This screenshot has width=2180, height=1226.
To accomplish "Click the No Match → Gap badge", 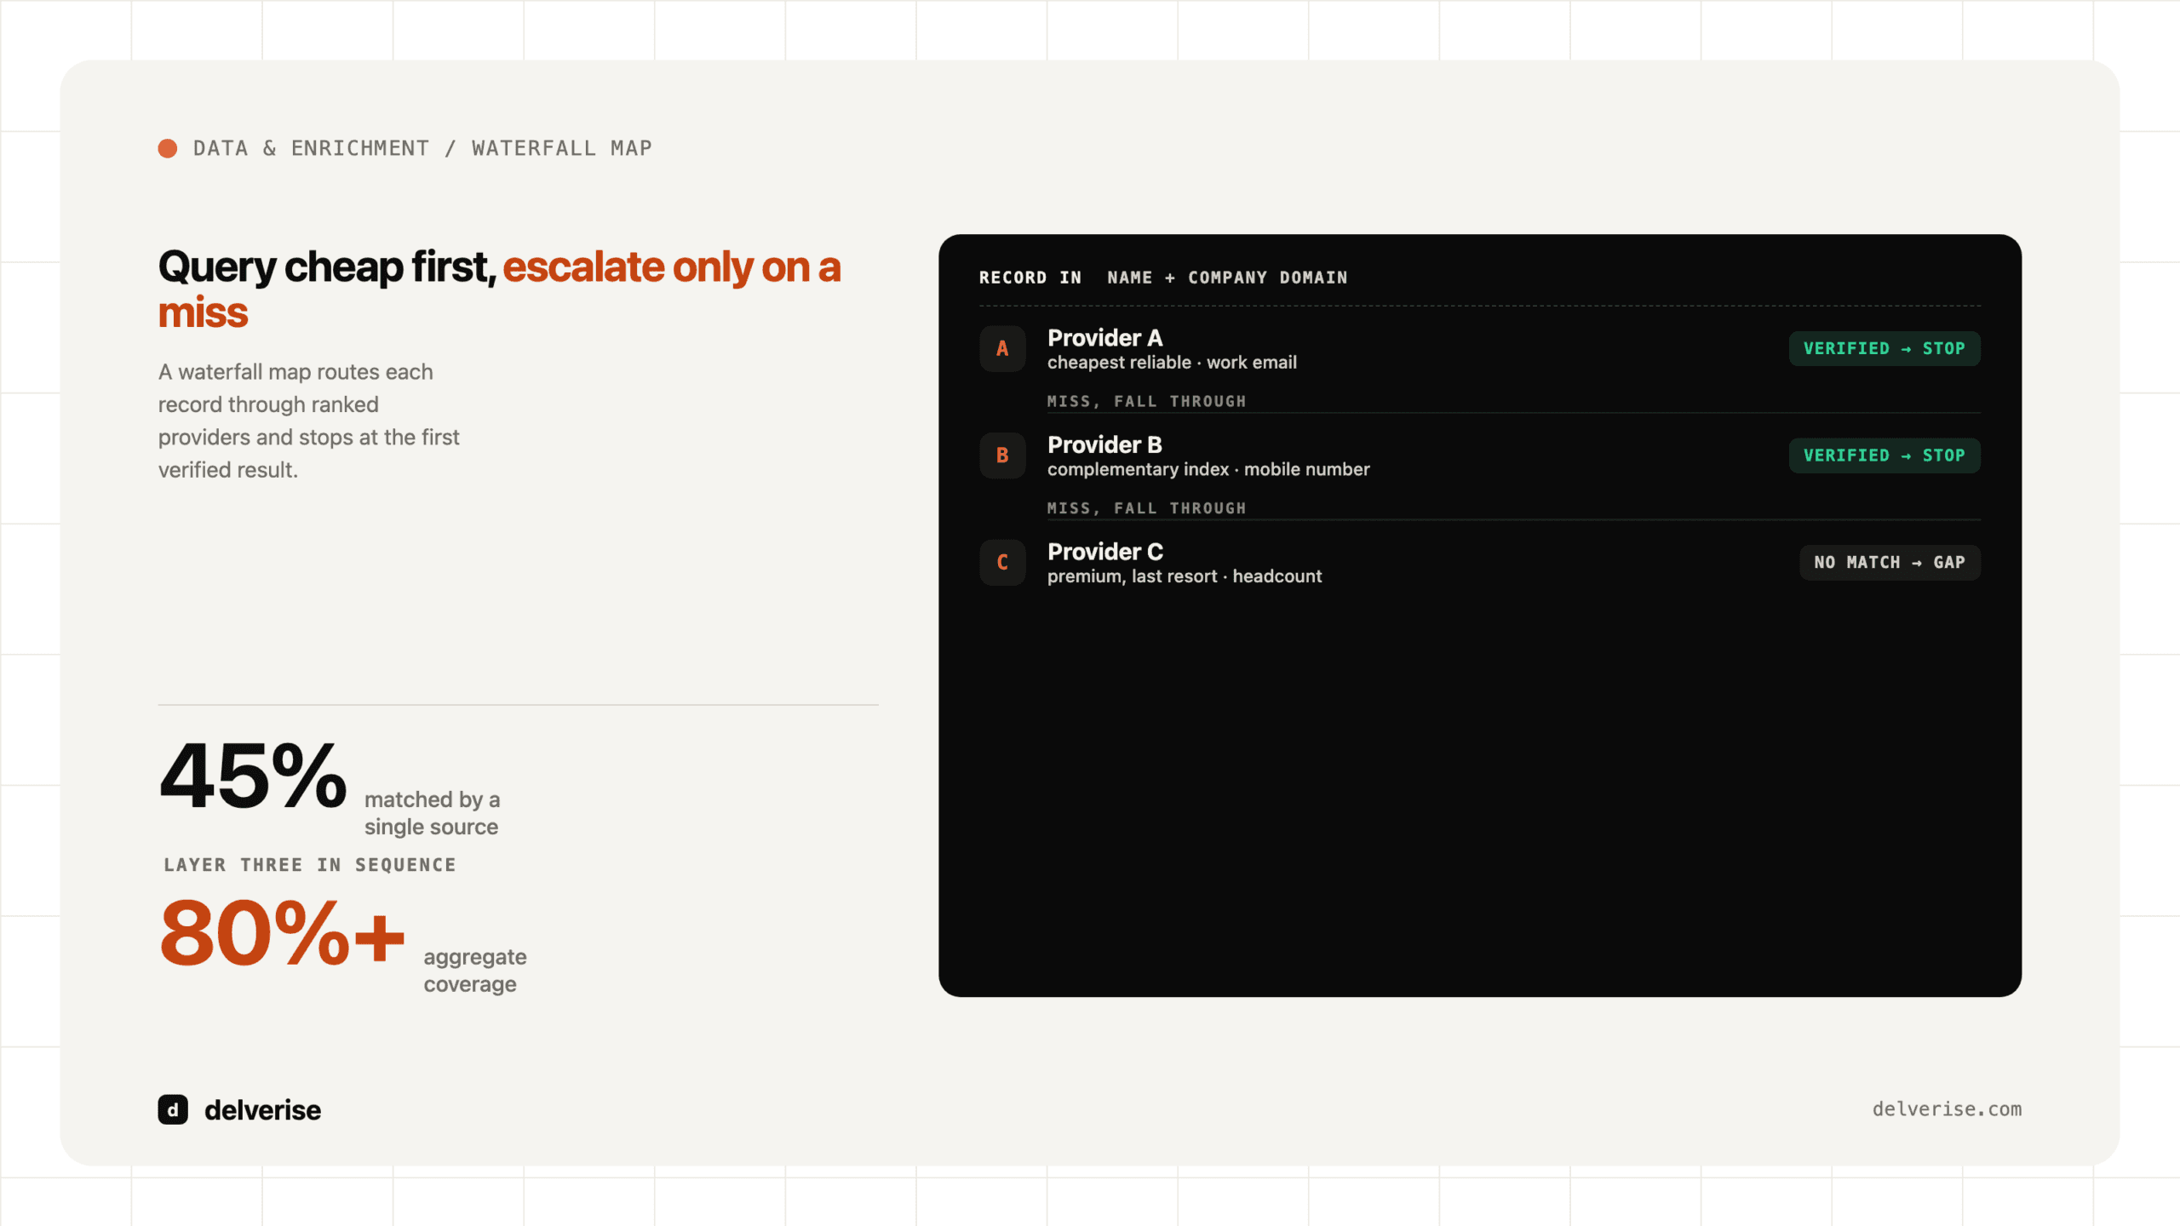I will (x=1890, y=563).
